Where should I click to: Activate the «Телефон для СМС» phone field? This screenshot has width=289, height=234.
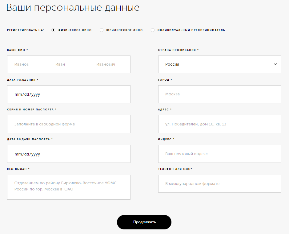[219, 183]
